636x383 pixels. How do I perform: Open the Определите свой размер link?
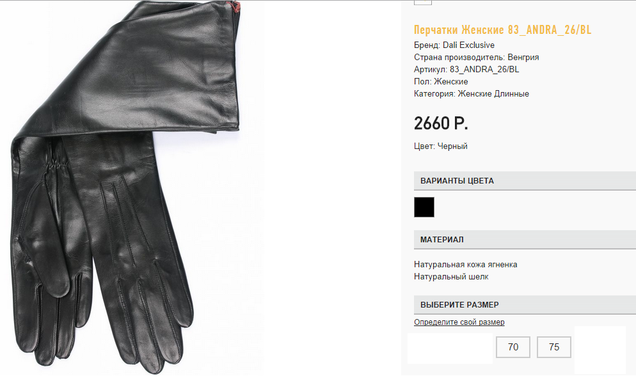coord(459,322)
